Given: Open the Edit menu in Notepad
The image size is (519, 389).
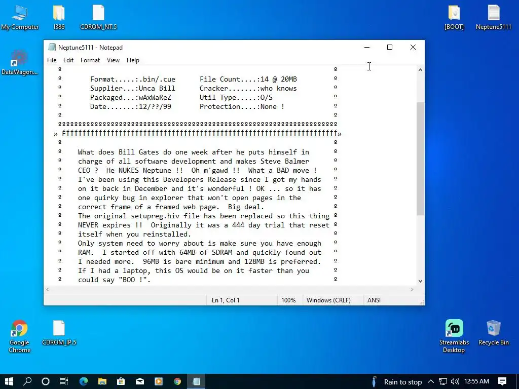Looking at the screenshot, I should (68, 60).
